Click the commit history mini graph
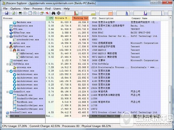 click(89, 13)
